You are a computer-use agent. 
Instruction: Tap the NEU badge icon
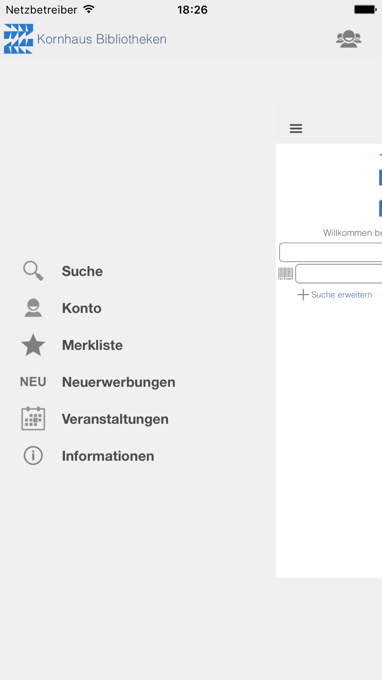pos(33,382)
